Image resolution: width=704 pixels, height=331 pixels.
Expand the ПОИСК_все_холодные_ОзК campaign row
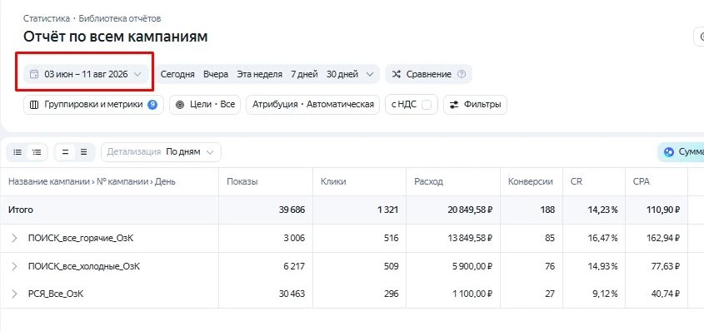point(14,266)
